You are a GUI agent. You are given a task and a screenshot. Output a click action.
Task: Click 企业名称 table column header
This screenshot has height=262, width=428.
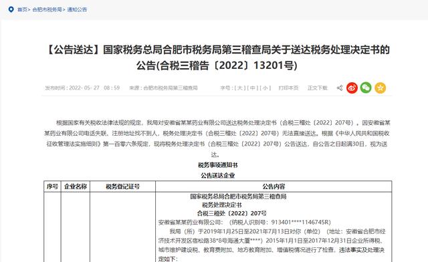(76, 186)
